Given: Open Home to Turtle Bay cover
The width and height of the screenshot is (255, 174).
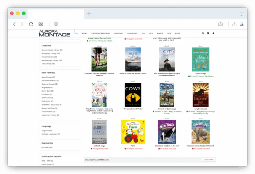Looking at the screenshot, I should point(133,59).
